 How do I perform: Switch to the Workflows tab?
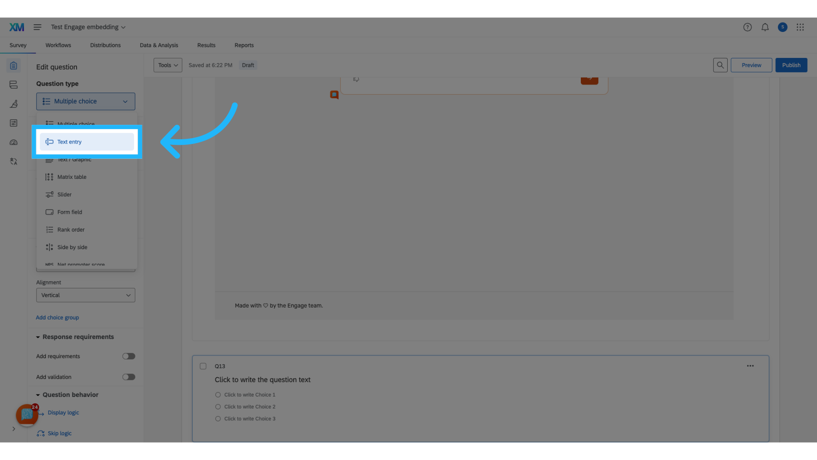58,45
